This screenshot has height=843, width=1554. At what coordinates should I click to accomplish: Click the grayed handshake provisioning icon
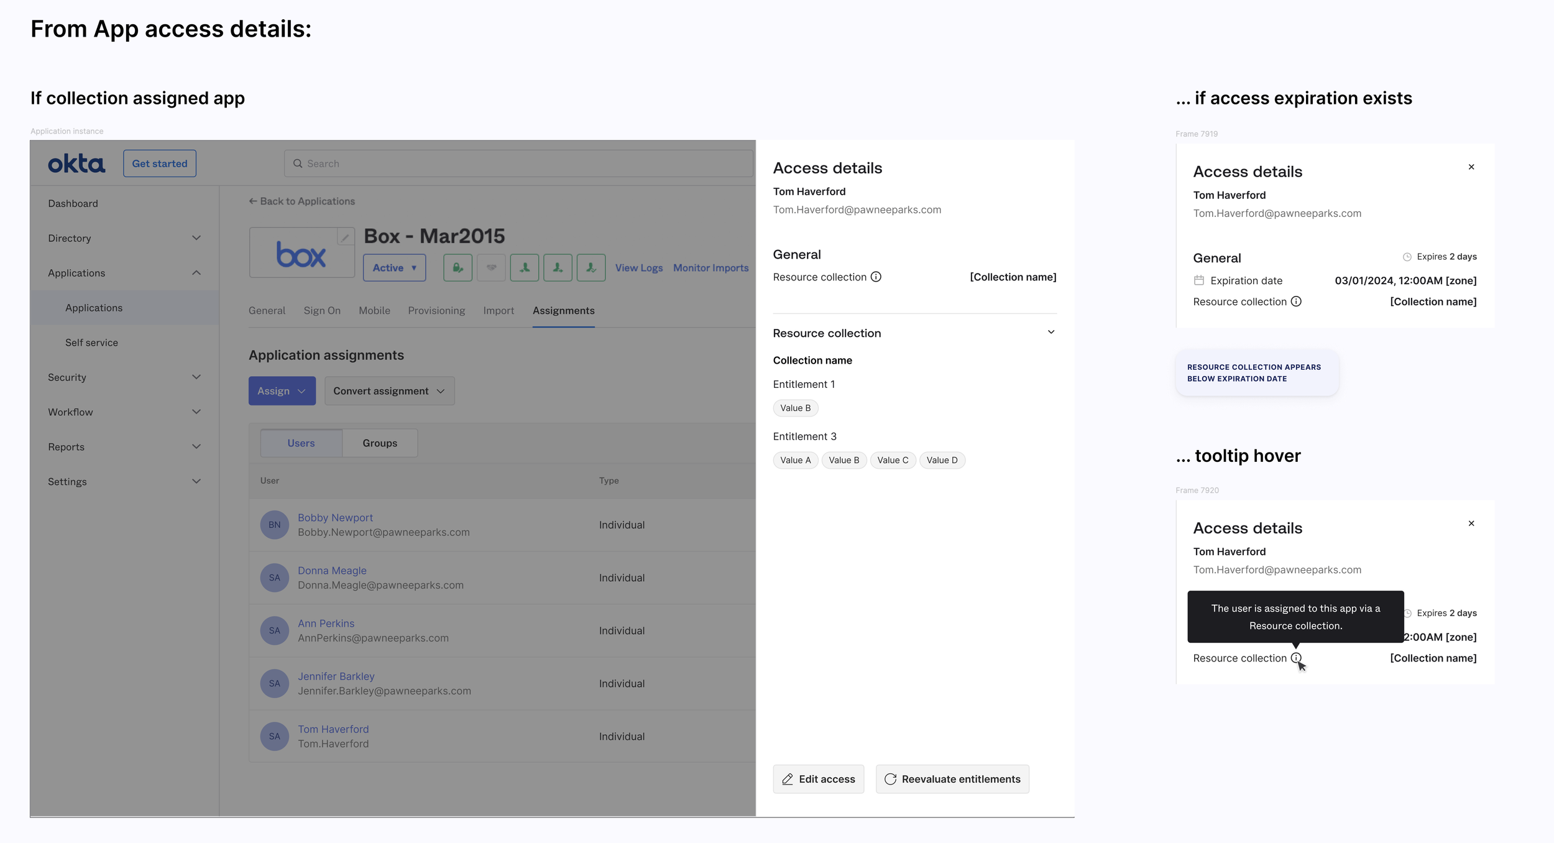(491, 267)
